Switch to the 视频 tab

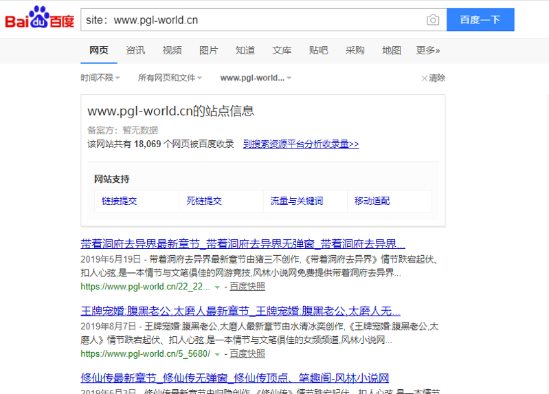tap(172, 50)
